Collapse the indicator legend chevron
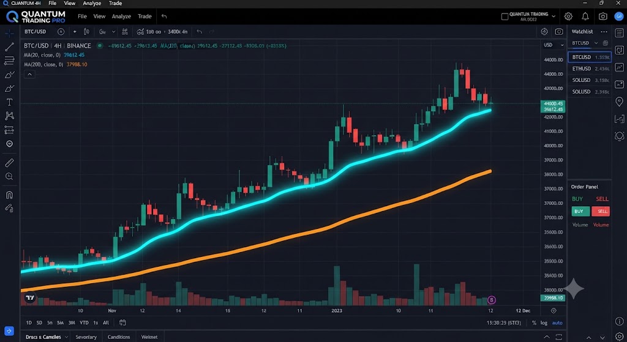 coord(29,74)
